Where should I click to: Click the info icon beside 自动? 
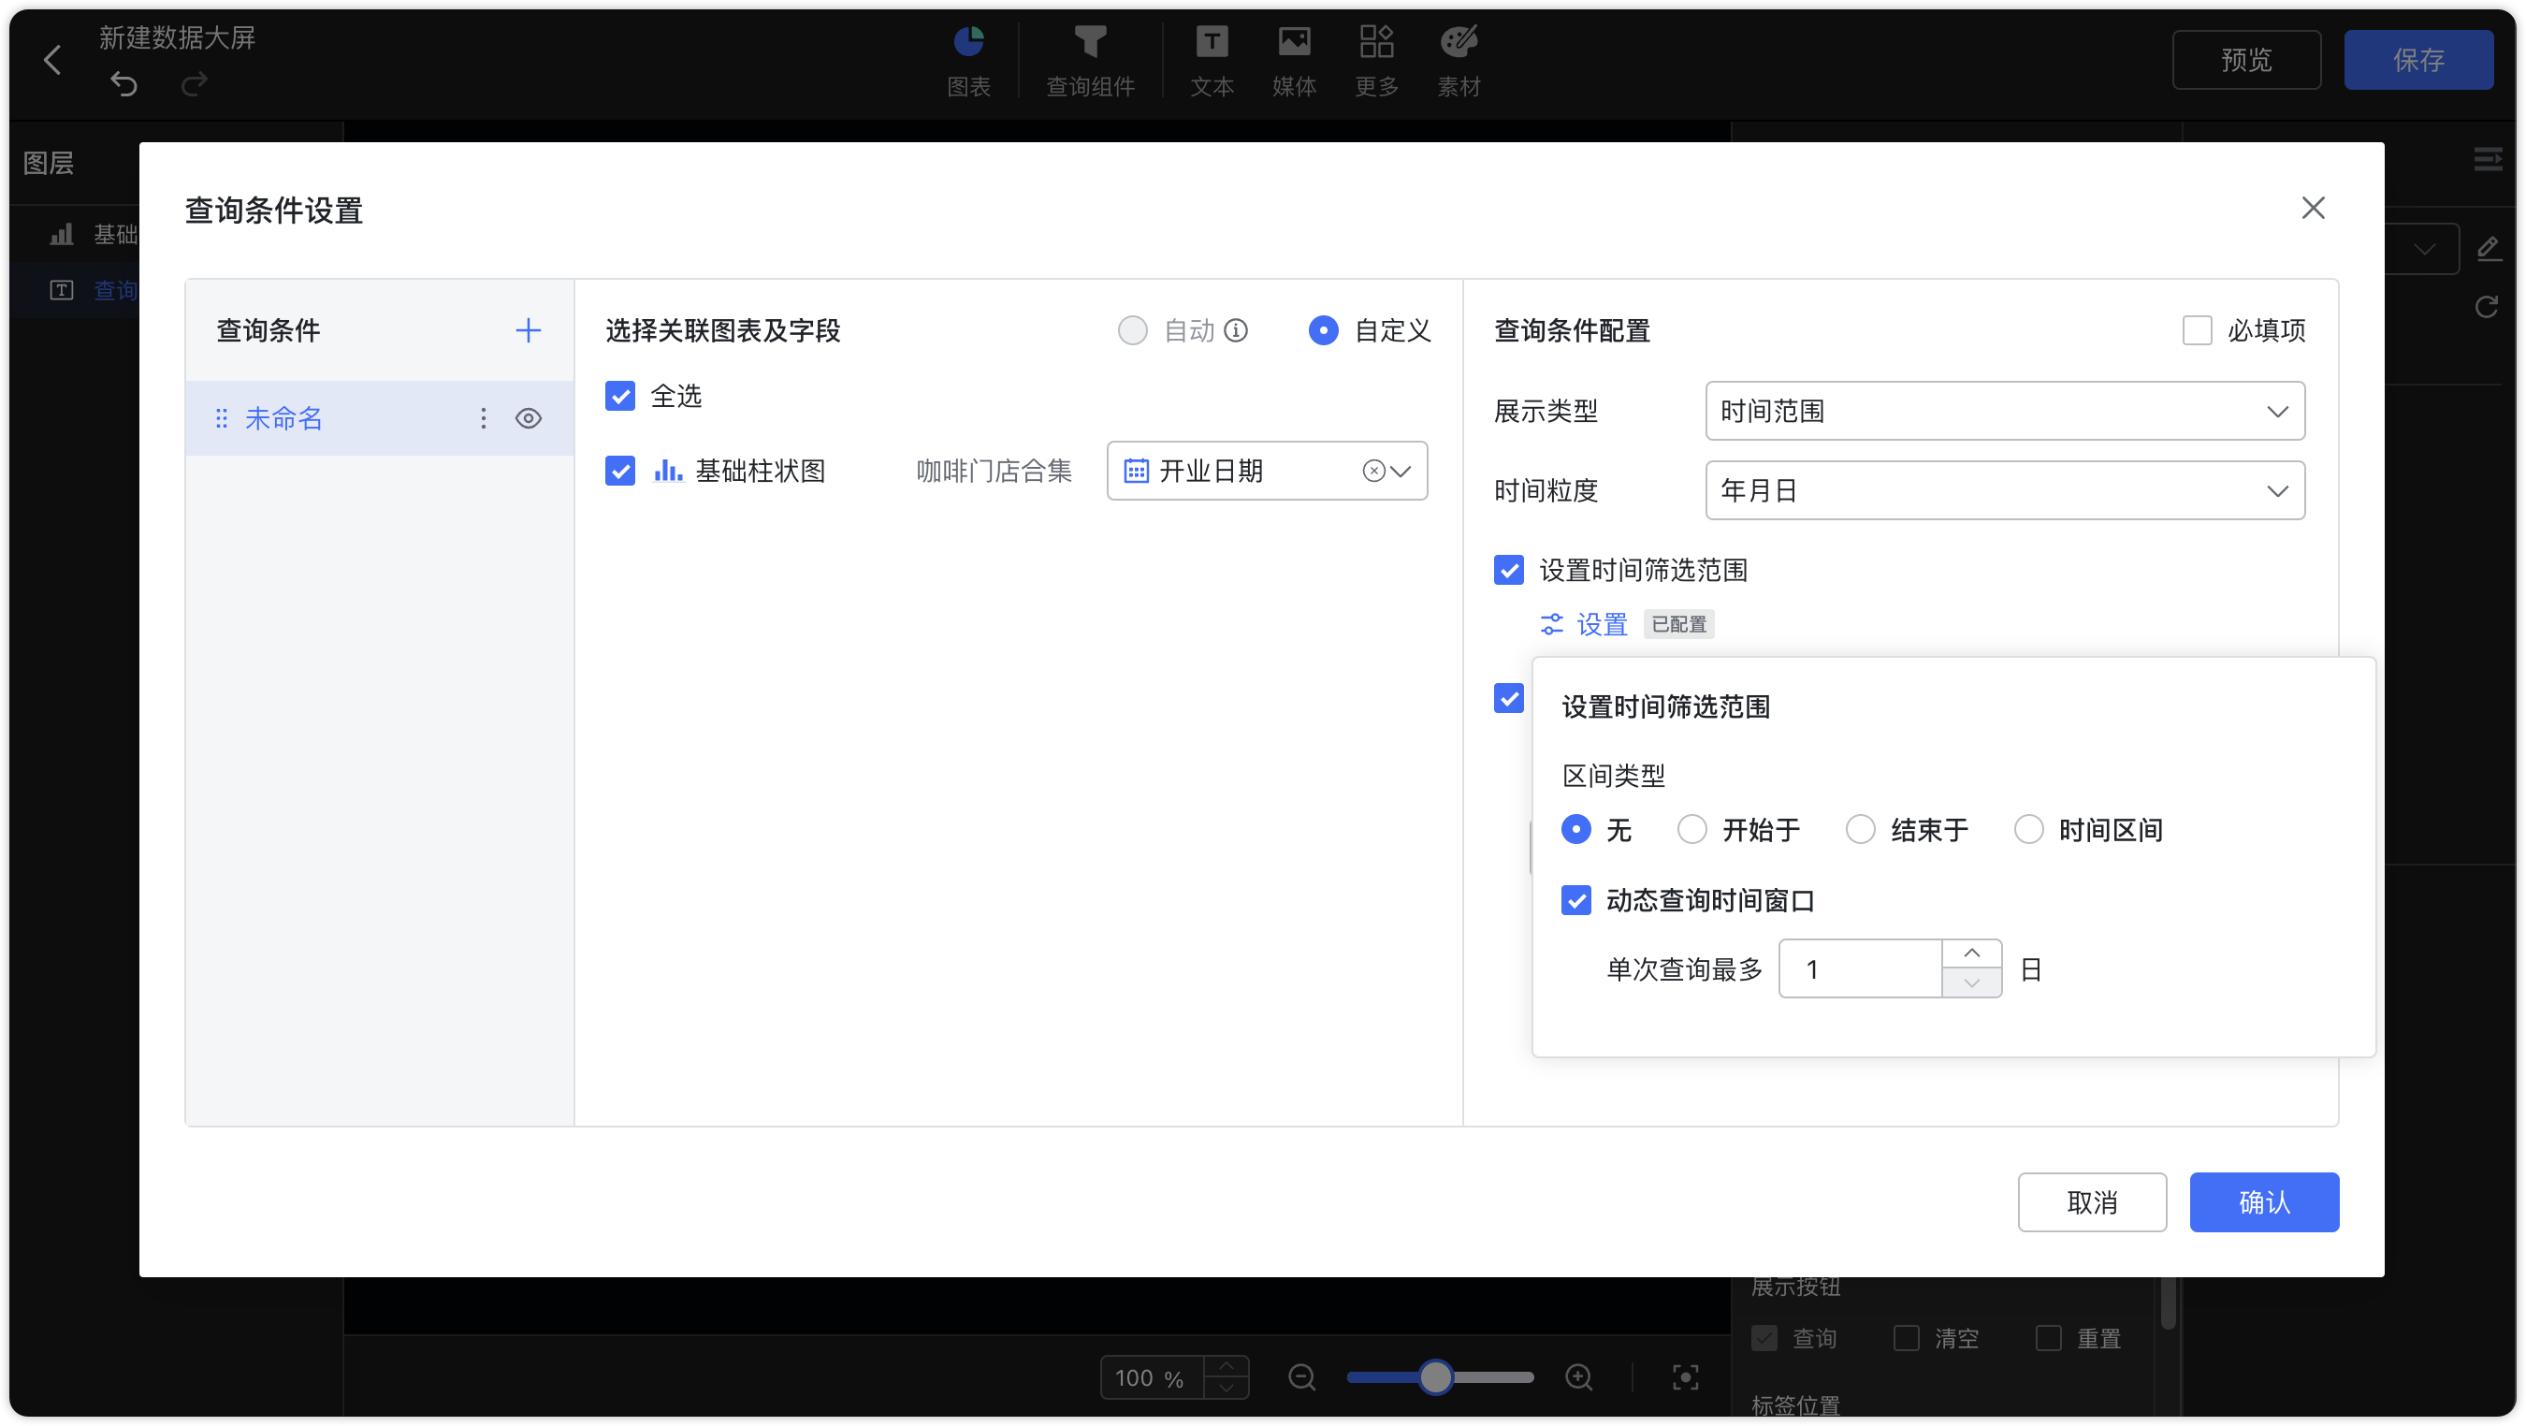[1237, 330]
